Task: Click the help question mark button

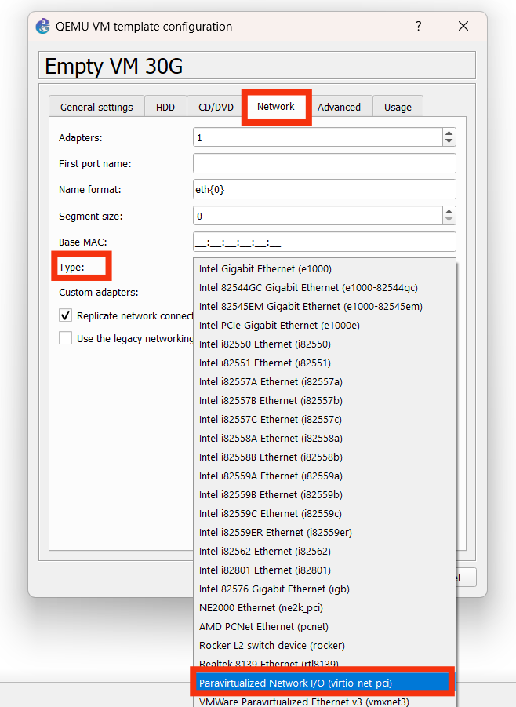Action: tap(420, 27)
